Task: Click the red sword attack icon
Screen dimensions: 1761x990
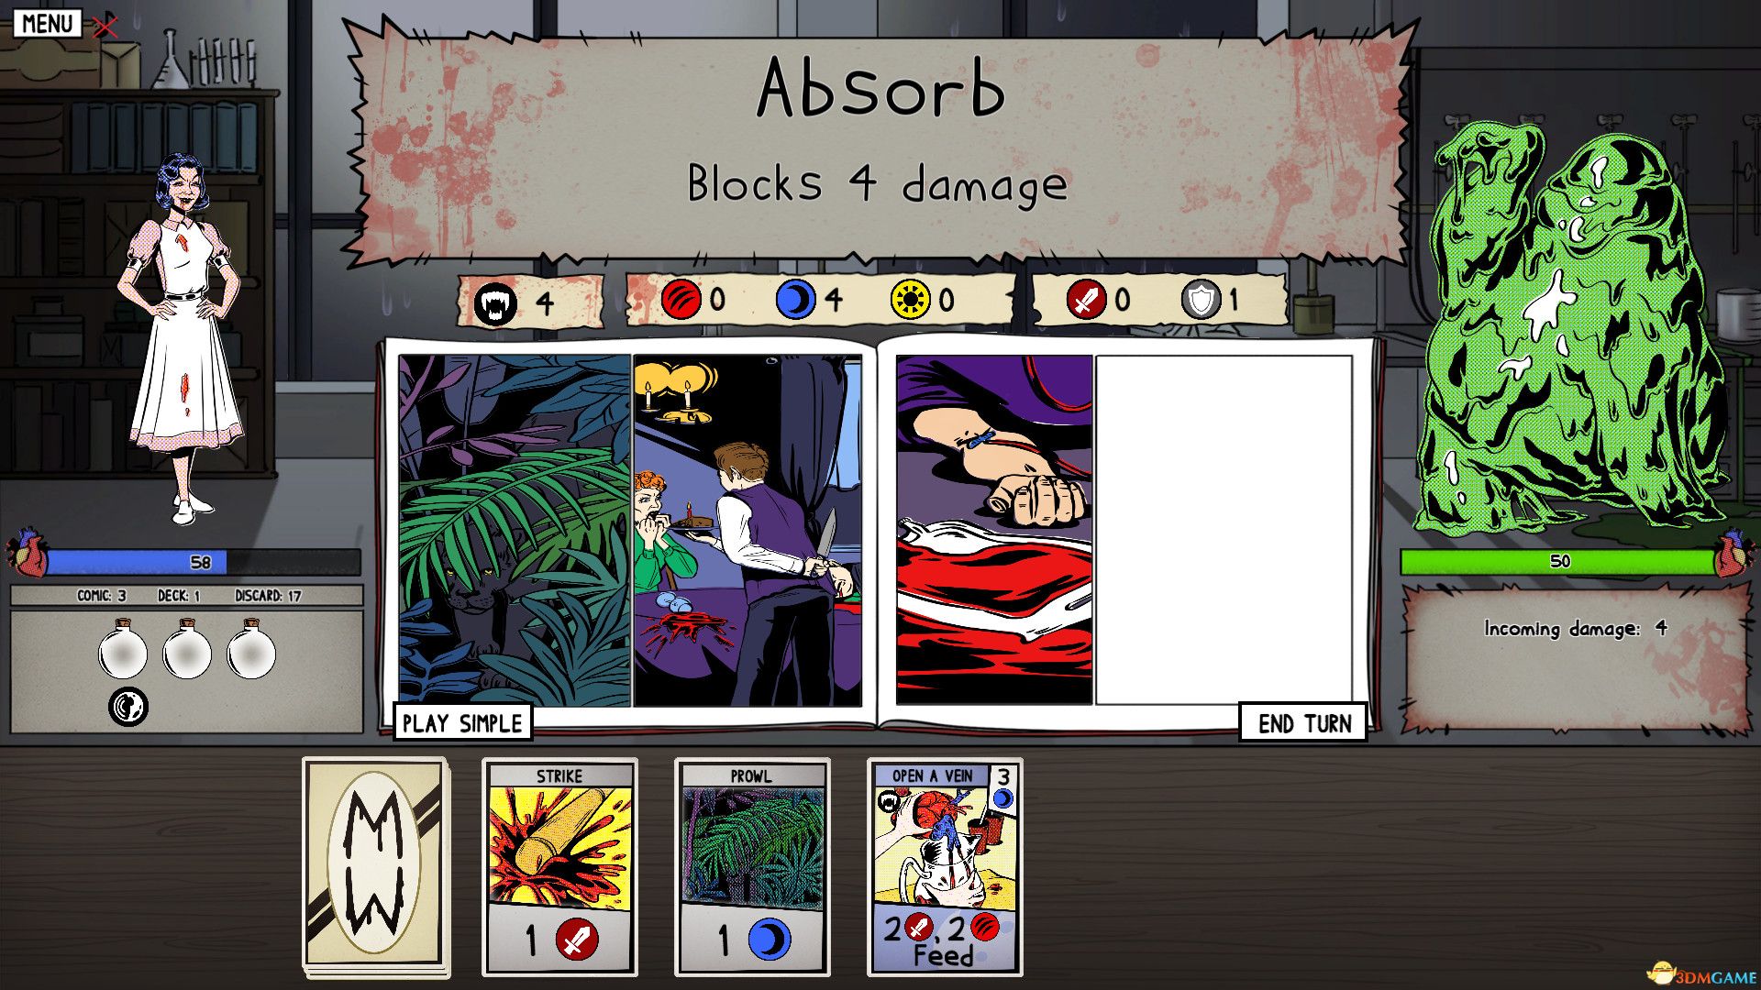Action: (1087, 300)
